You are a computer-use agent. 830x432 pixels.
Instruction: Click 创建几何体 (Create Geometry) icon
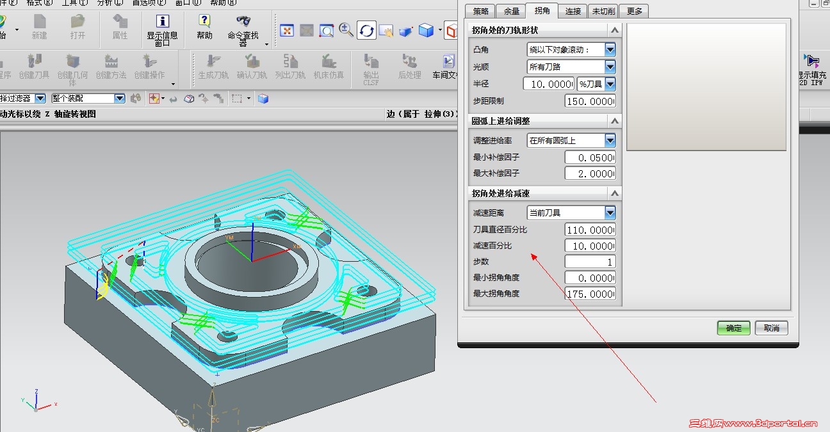coord(72,70)
